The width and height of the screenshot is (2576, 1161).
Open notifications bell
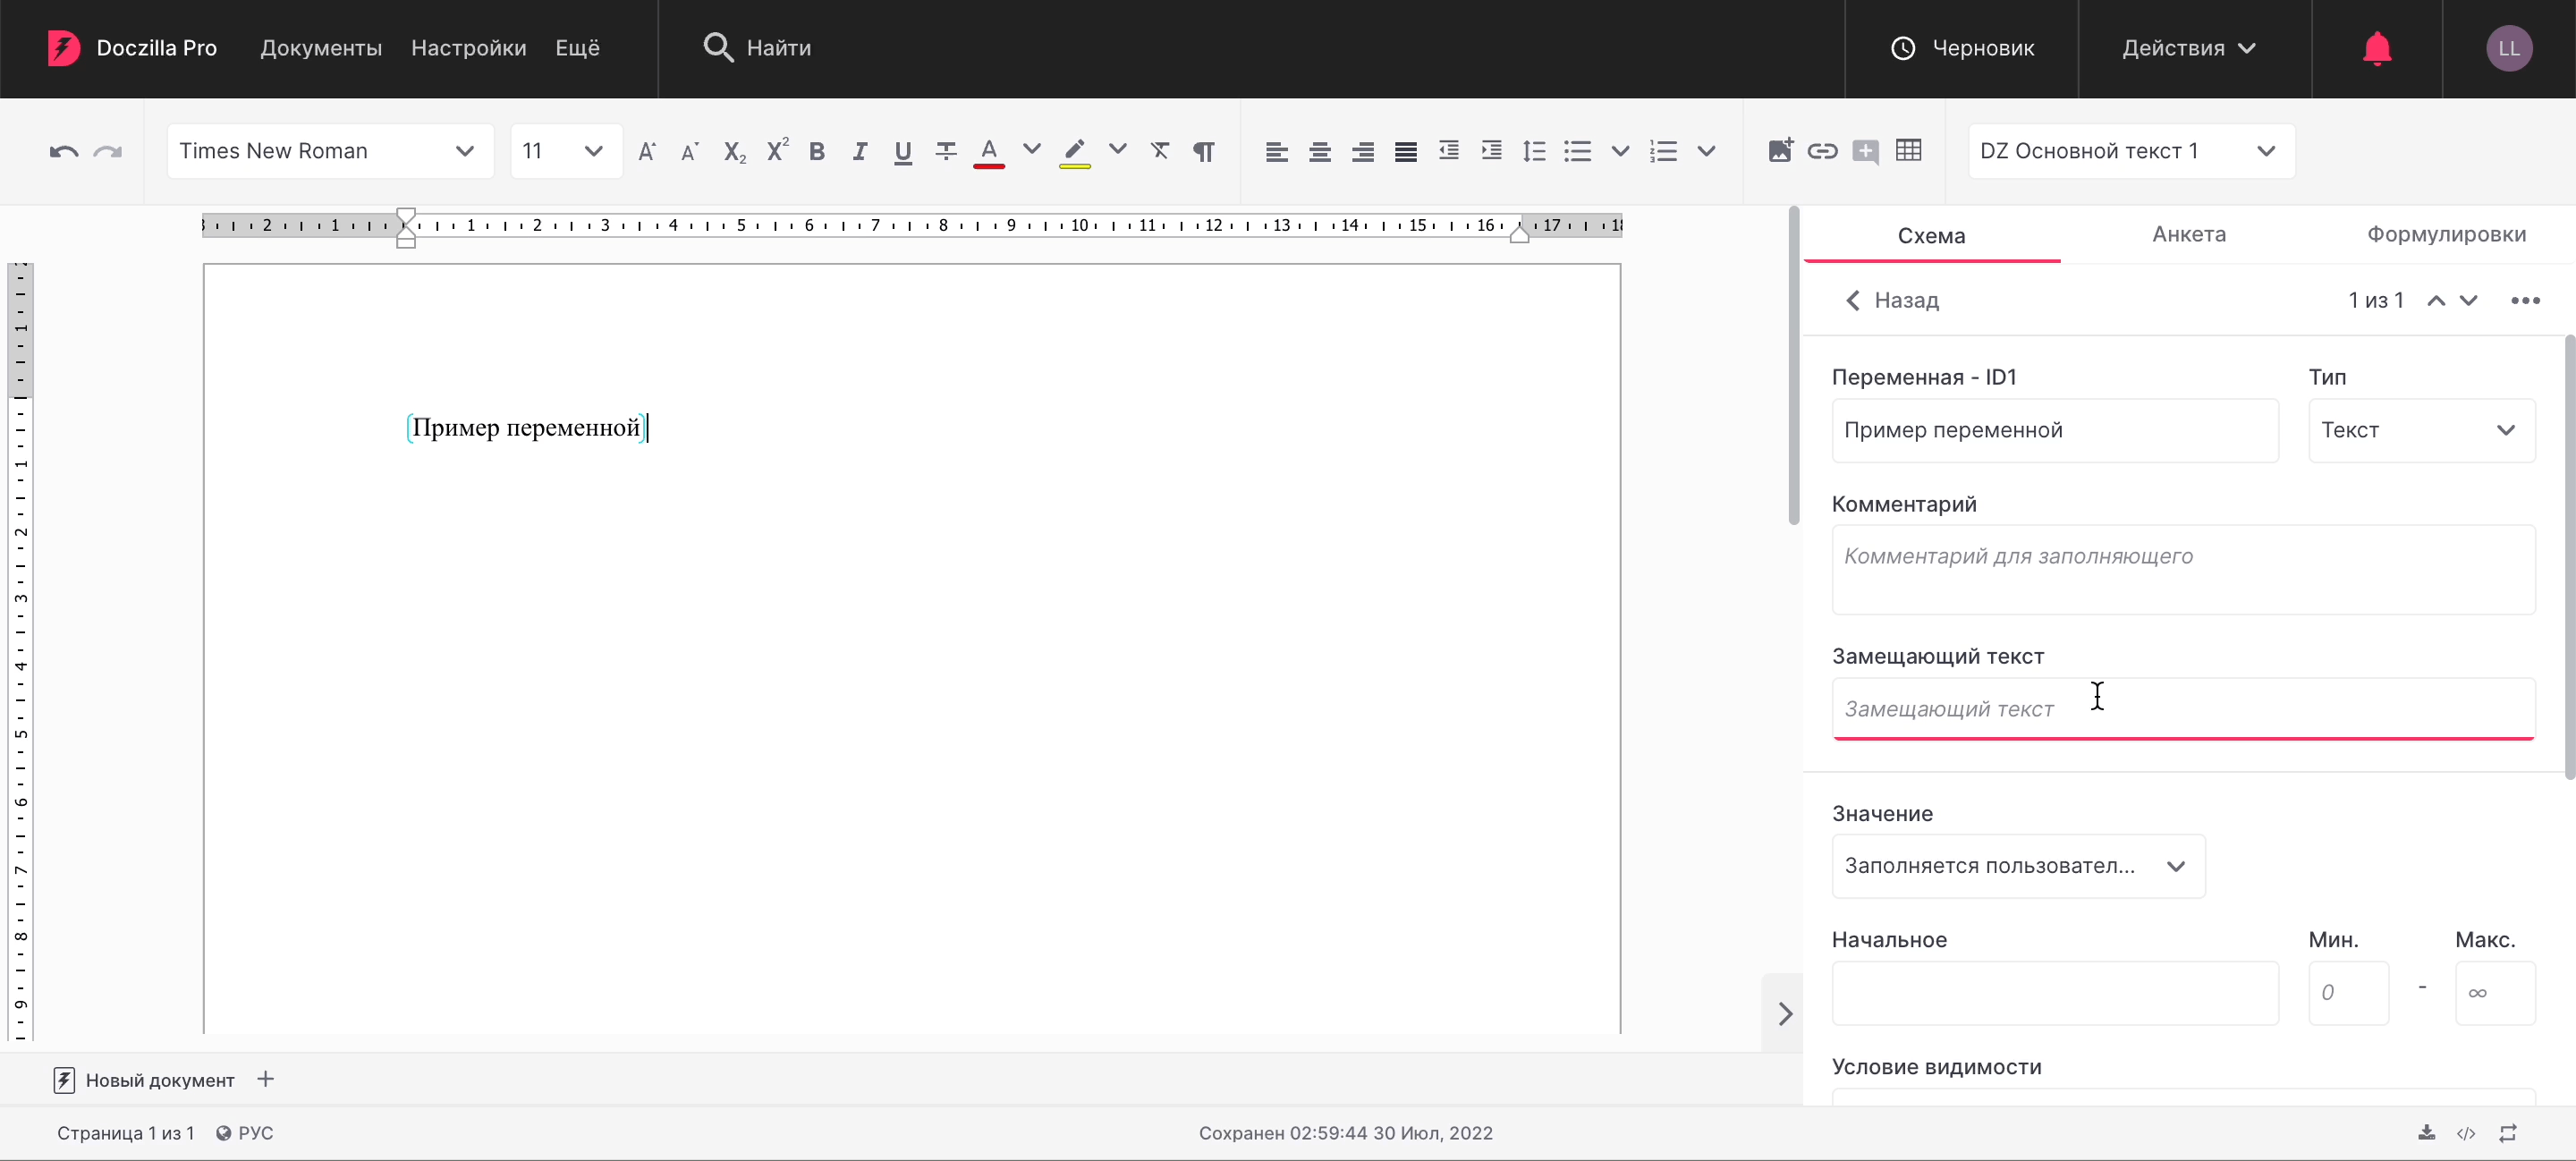2377,48
